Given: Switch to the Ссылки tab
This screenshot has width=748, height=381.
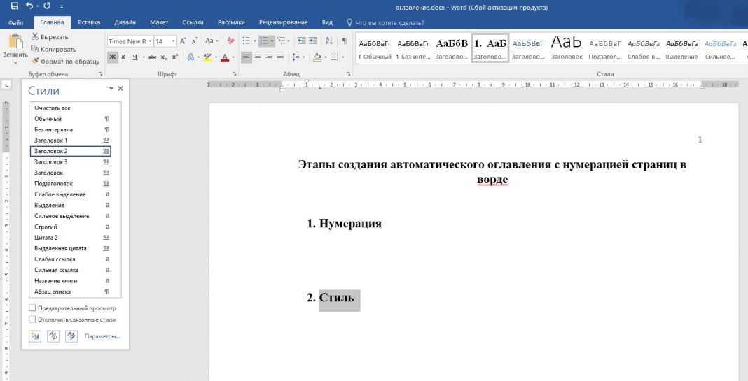Looking at the screenshot, I should [x=193, y=22].
